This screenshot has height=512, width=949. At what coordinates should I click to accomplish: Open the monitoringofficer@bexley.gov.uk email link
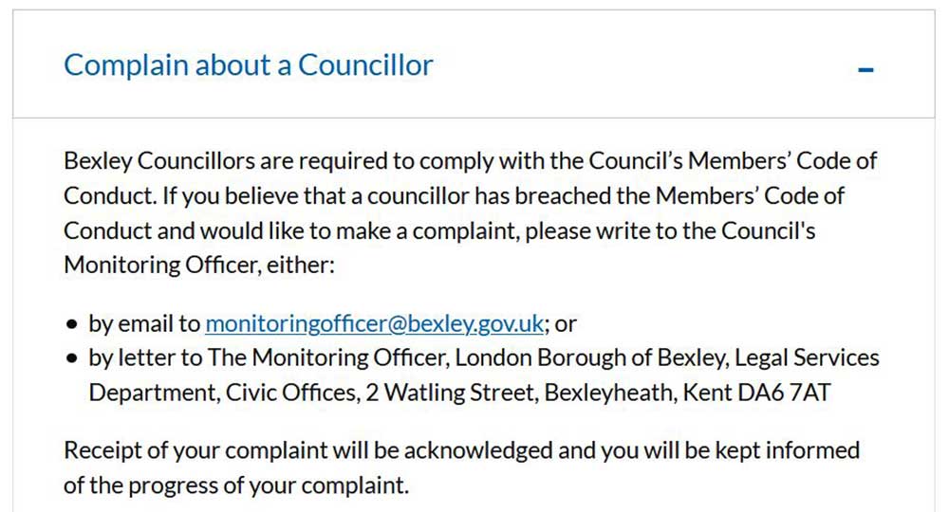pyautogui.click(x=375, y=323)
